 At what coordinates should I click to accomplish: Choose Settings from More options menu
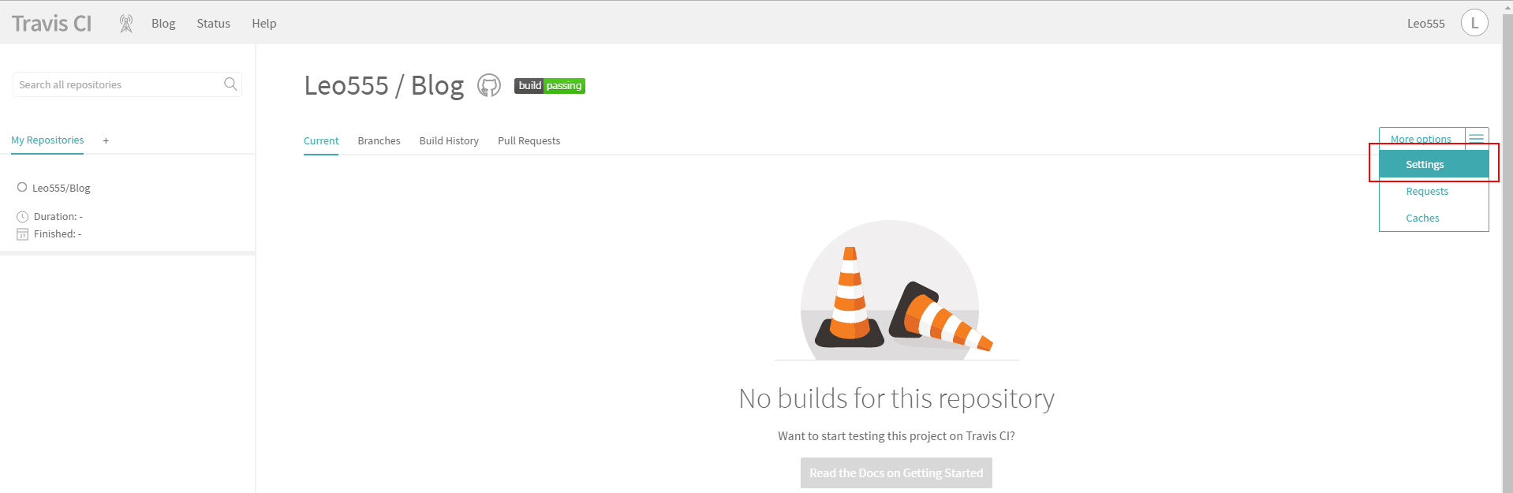point(1433,164)
